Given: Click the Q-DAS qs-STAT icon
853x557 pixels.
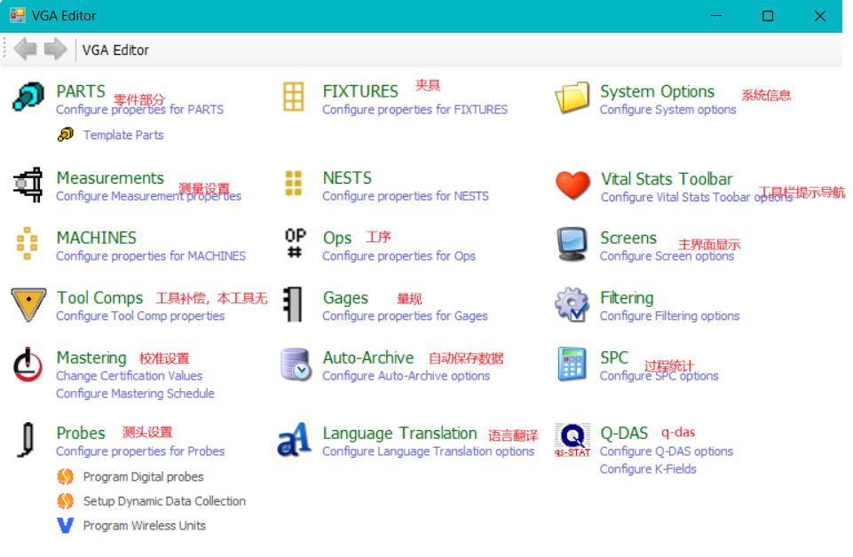Looking at the screenshot, I should [573, 440].
